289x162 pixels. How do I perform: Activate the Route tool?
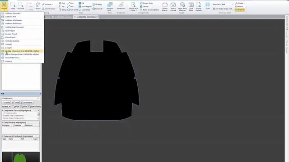(x=38, y=6)
